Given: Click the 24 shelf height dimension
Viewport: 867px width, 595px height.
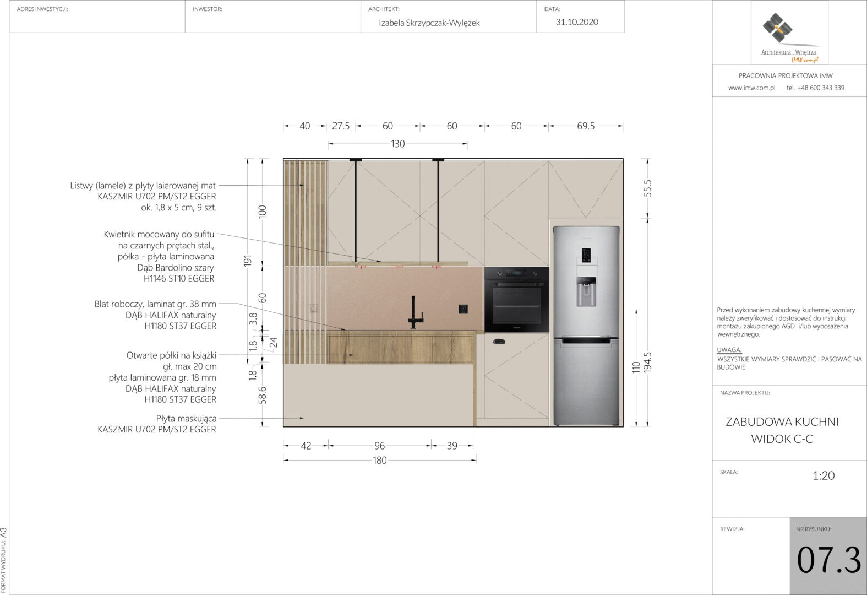Looking at the screenshot, I should tap(274, 342).
